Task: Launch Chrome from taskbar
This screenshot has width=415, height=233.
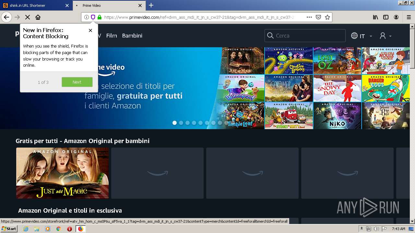Action: [x=58, y=229]
